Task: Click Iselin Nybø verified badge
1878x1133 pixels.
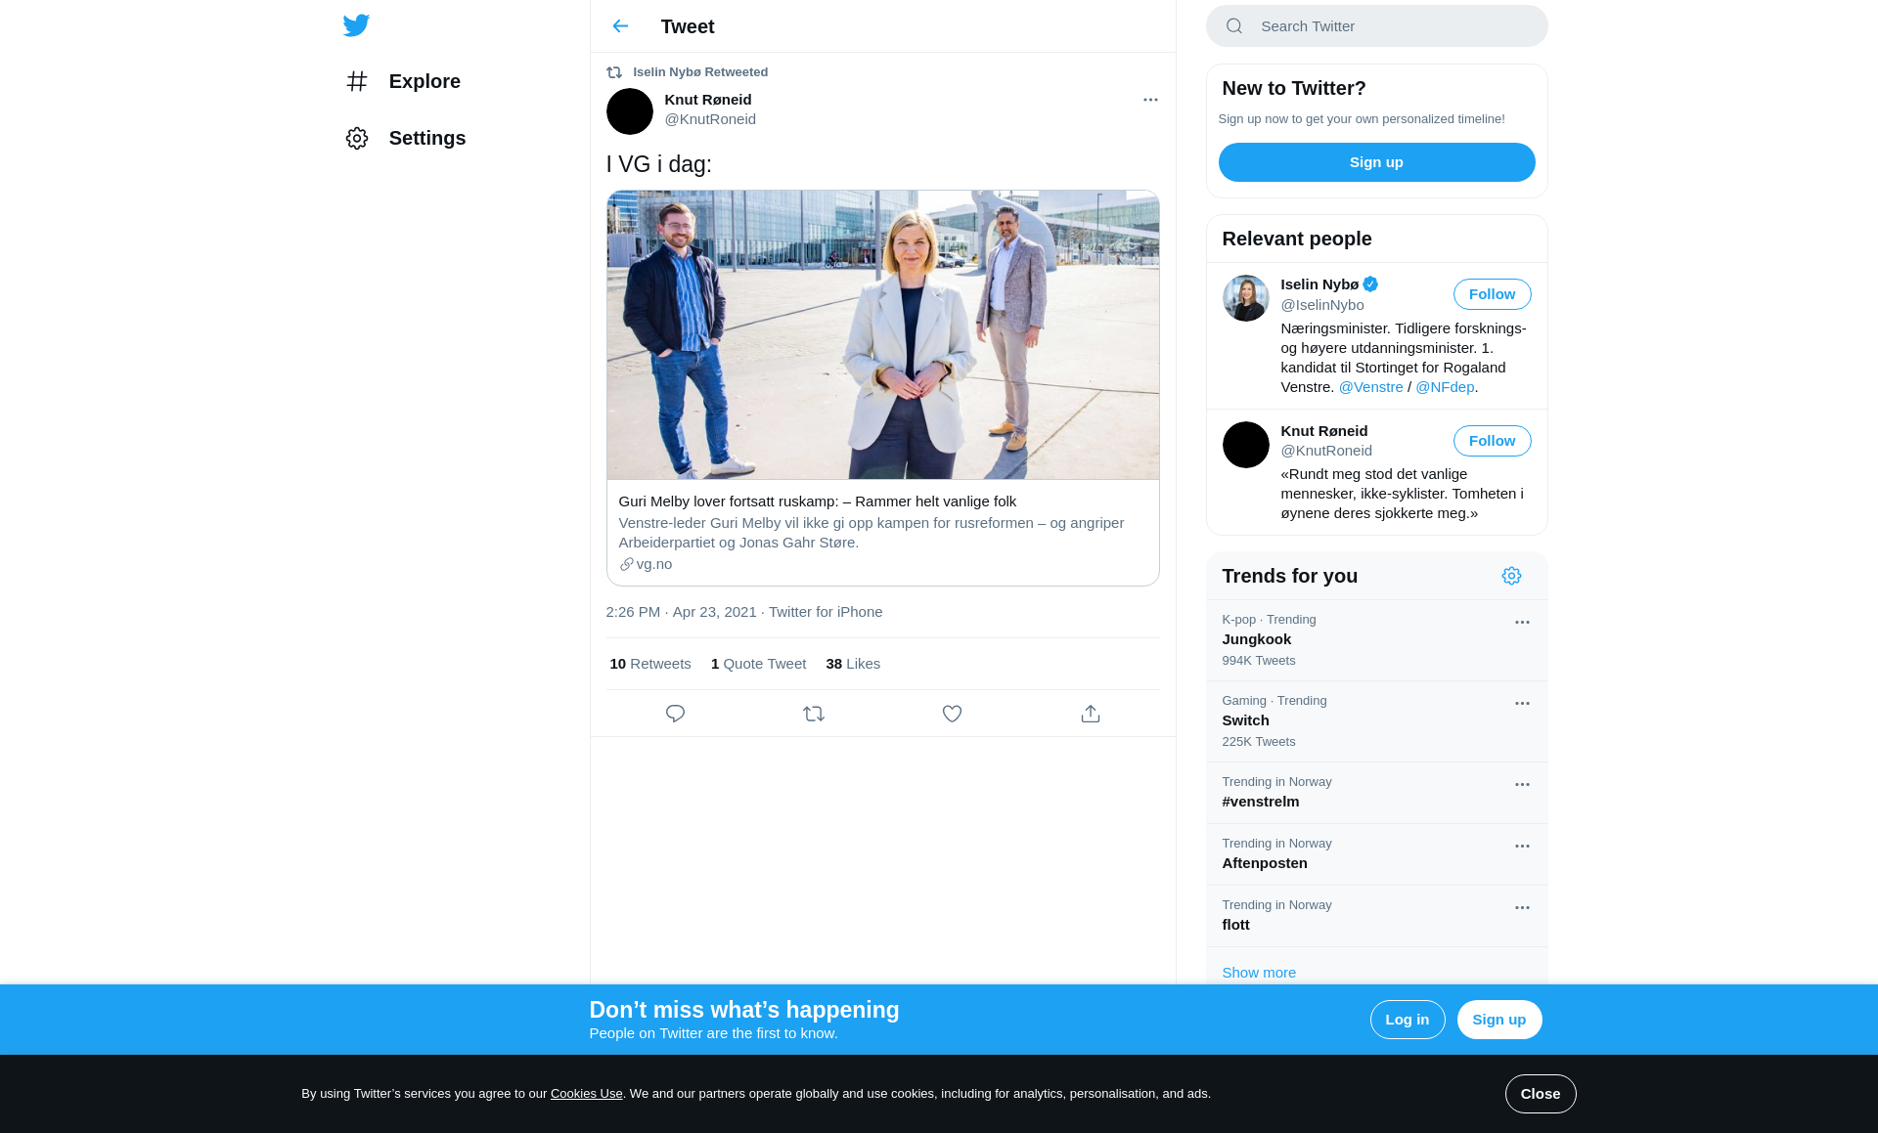Action: pos(1370,284)
